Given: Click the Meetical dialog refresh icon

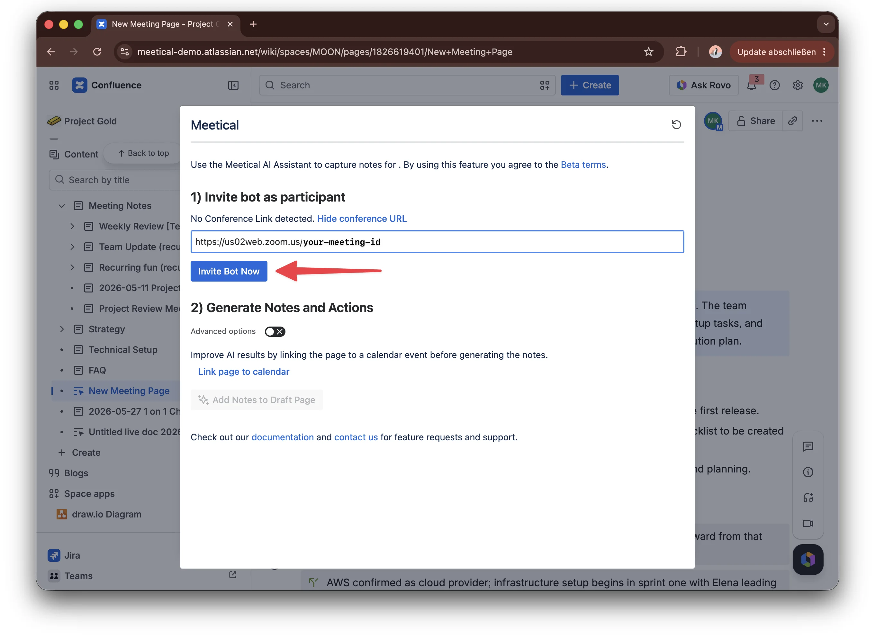Looking at the screenshot, I should pyautogui.click(x=676, y=125).
